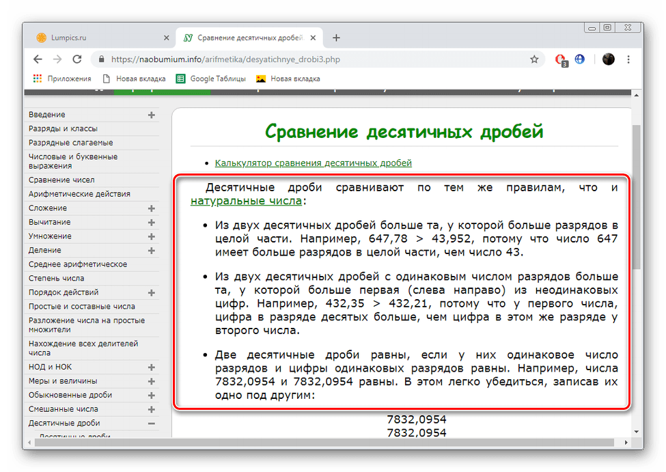Open the user profile avatar

pos(608,59)
